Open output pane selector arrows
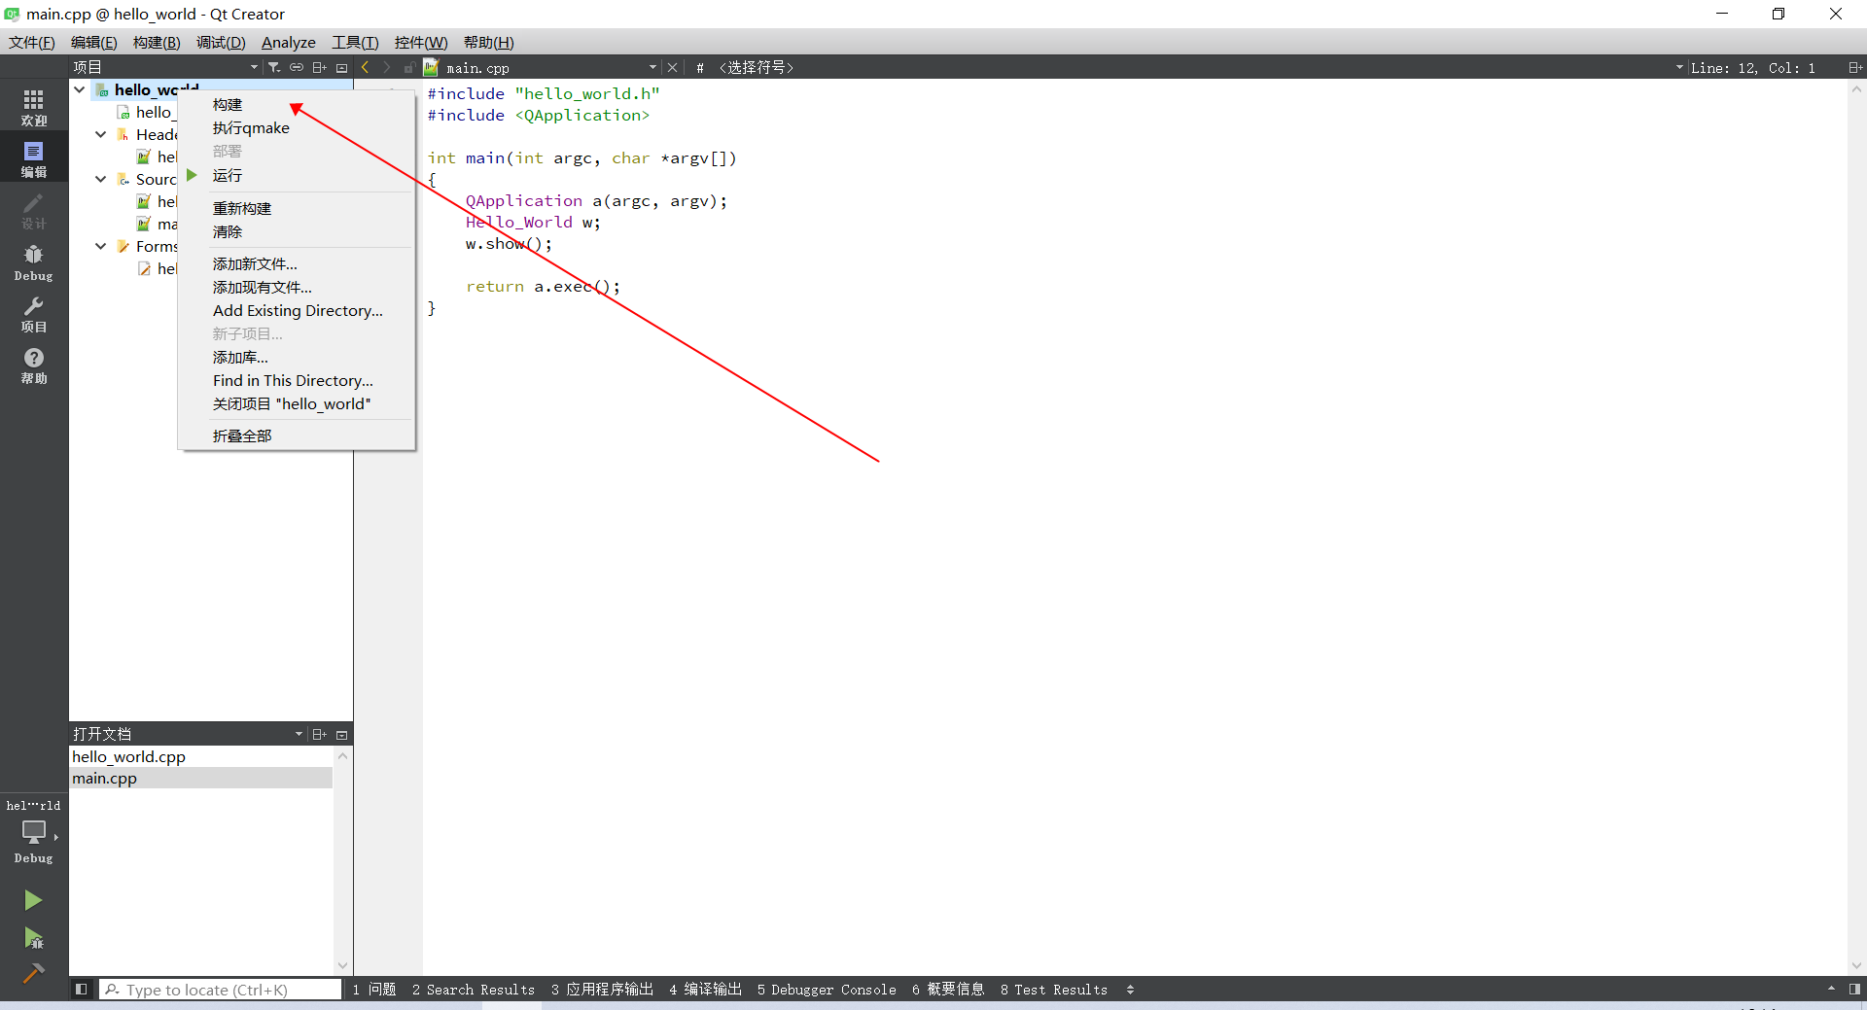The image size is (1867, 1010). coord(1130,990)
